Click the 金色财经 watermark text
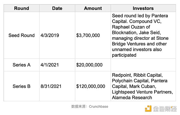The width and height of the screenshot is (180, 115). tap(165, 109)
